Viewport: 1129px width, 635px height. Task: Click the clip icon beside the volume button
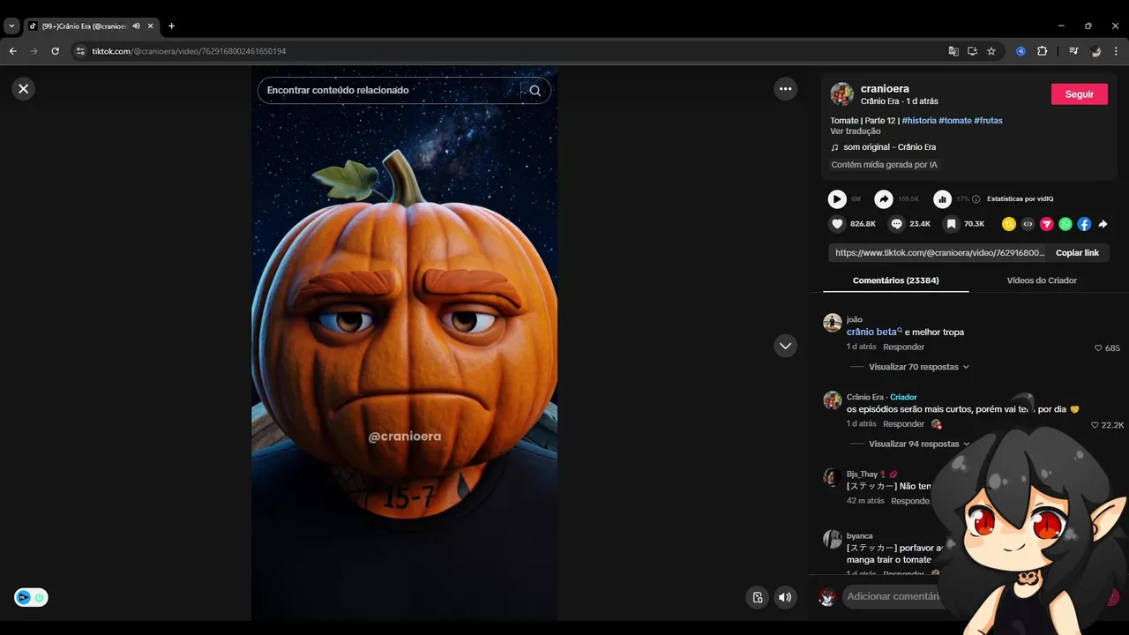pos(757,597)
